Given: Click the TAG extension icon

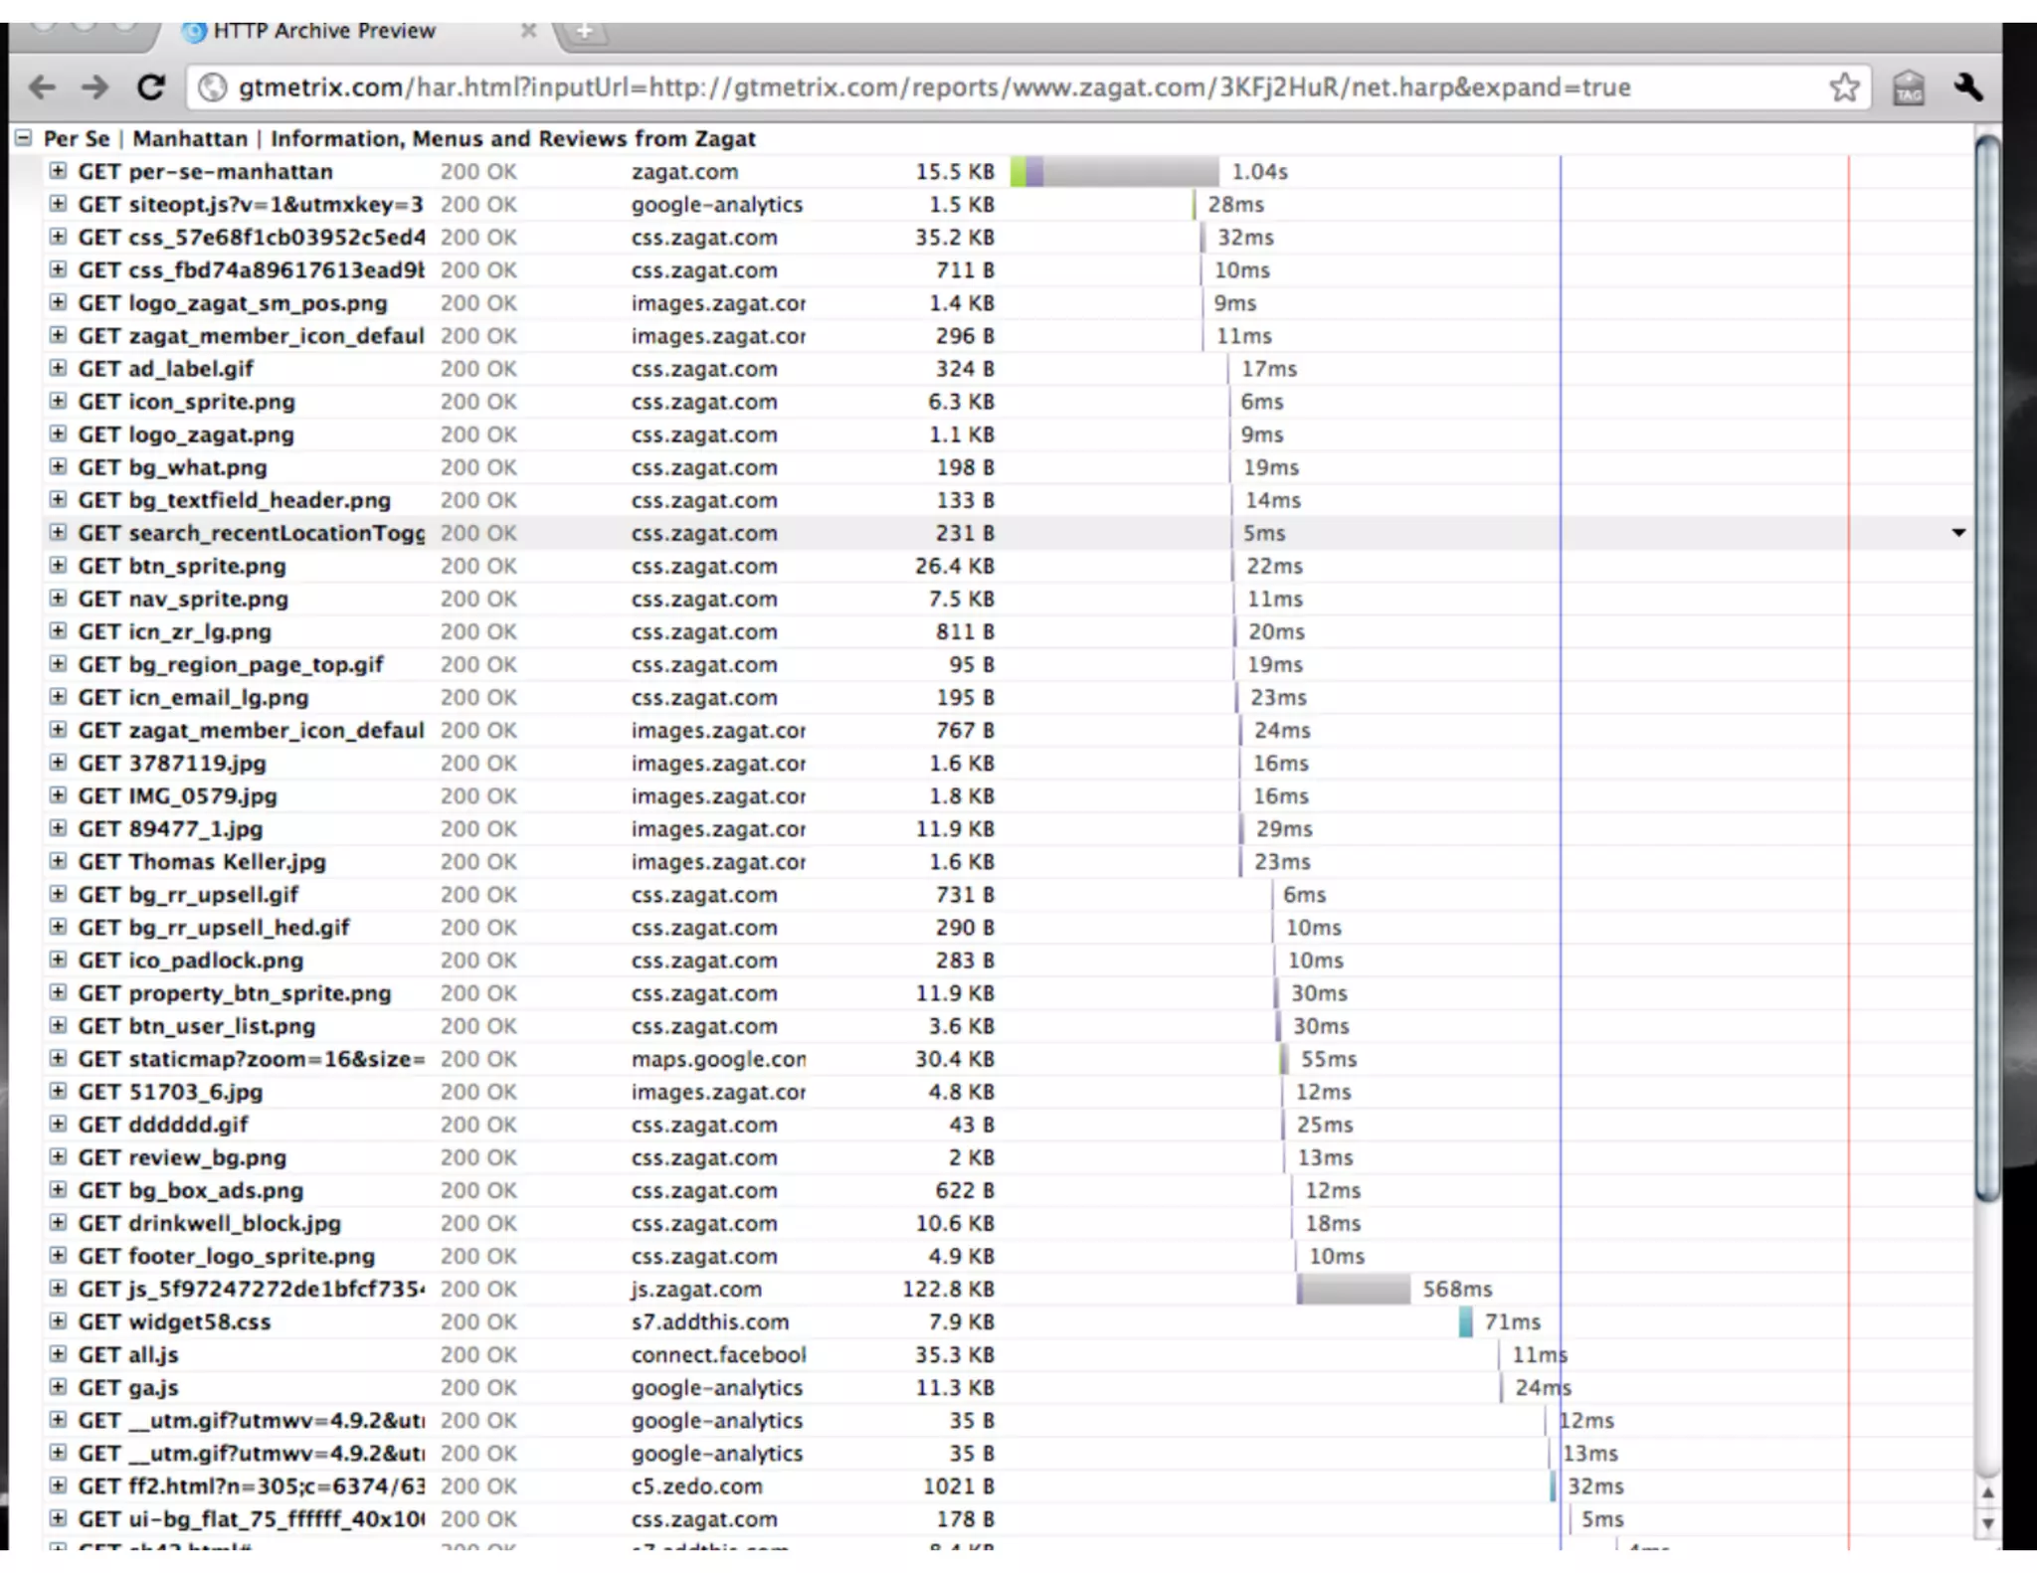Looking at the screenshot, I should pos(1908,88).
